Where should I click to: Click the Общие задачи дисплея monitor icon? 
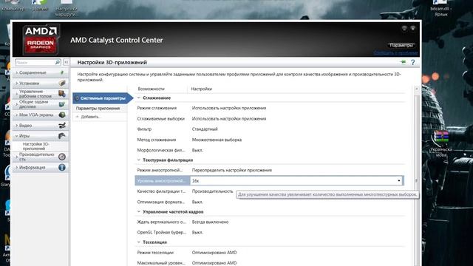click(62, 104)
